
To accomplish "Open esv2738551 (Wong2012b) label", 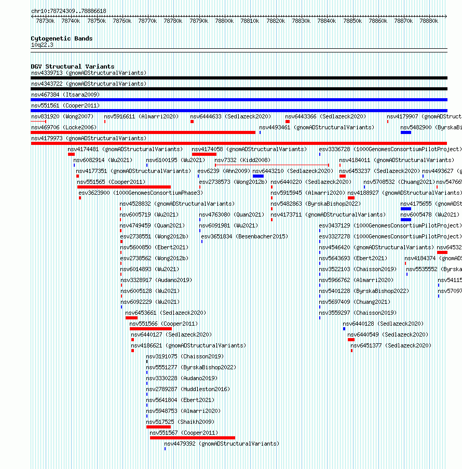I will (x=154, y=237).
